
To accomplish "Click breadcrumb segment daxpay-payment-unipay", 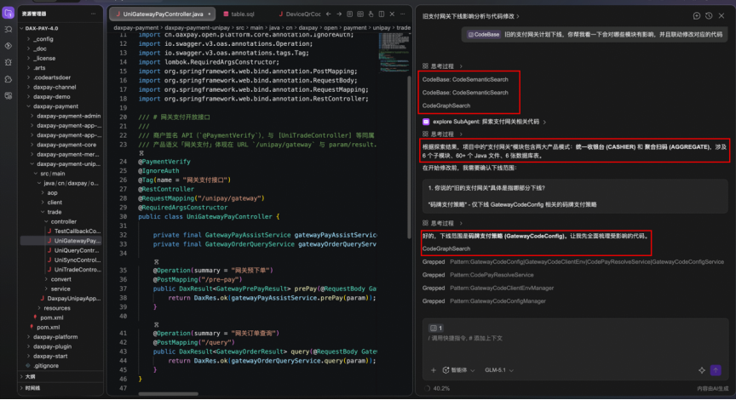I will 197,28.
